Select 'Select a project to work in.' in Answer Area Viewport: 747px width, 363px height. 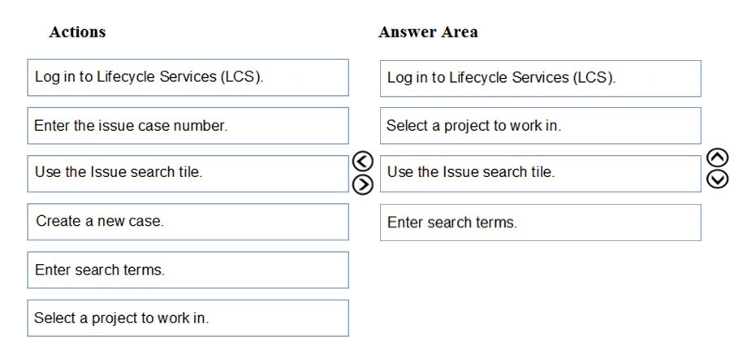point(540,126)
